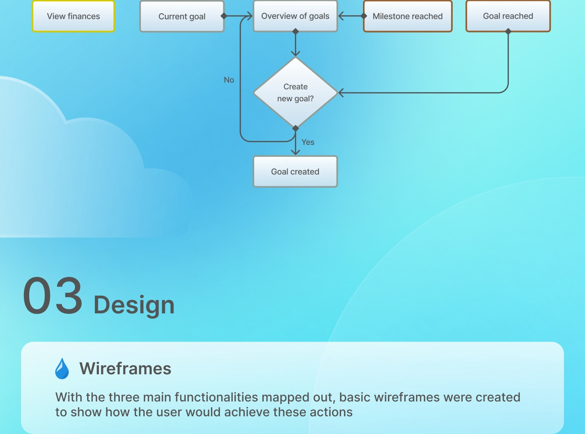The image size is (585, 434).
Task: Click arrowhead entering Overview of goals from left
Action: point(249,16)
